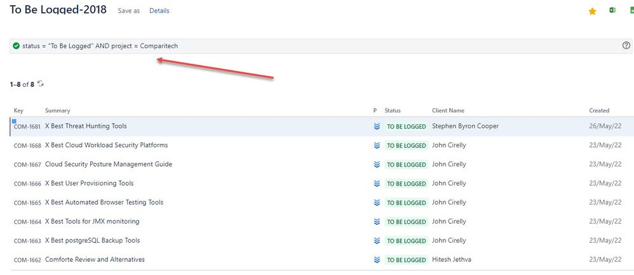The height and width of the screenshot is (275, 634).
Task: Open X Best User Provisioning Tools summary
Action: point(89,183)
